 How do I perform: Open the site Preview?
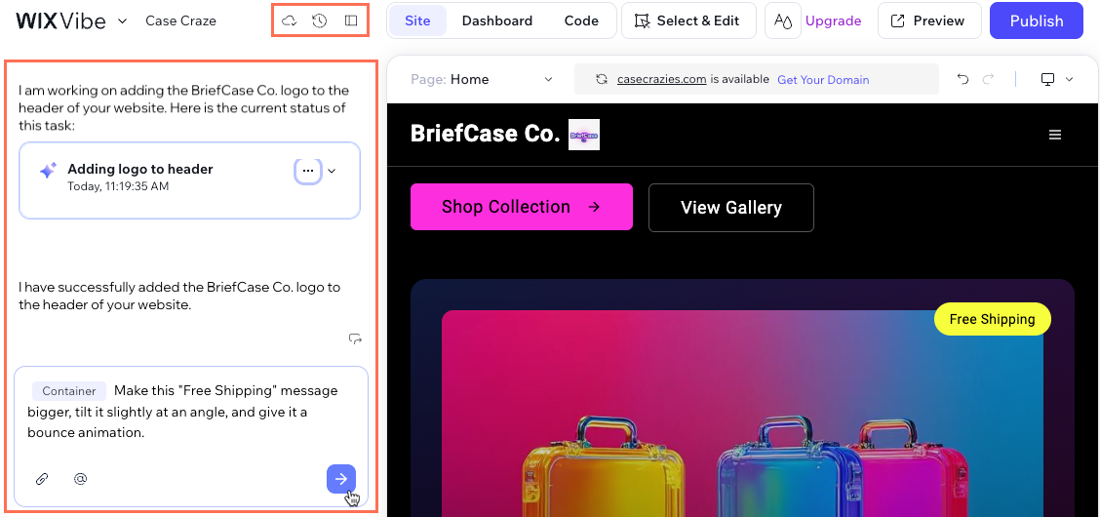tap(928, 21)
